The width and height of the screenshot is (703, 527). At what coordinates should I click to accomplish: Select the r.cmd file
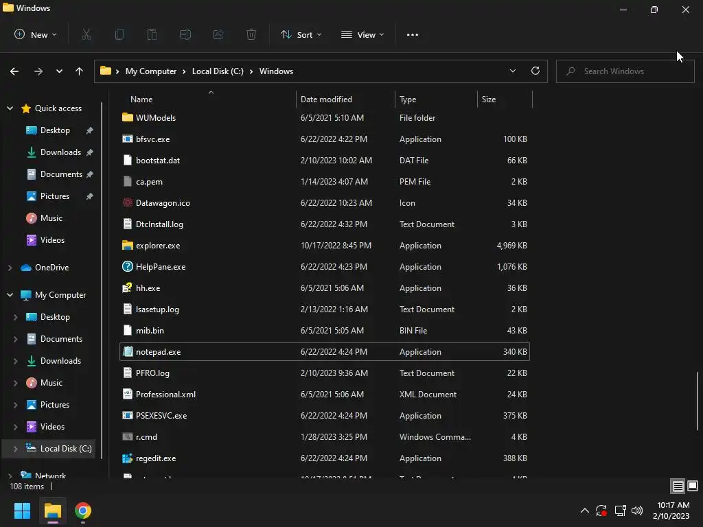click(325, 437)
